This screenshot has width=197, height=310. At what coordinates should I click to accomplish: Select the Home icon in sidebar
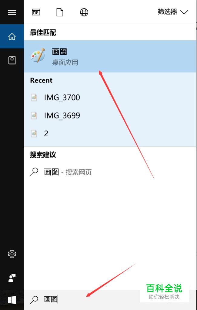pos(12,36)
